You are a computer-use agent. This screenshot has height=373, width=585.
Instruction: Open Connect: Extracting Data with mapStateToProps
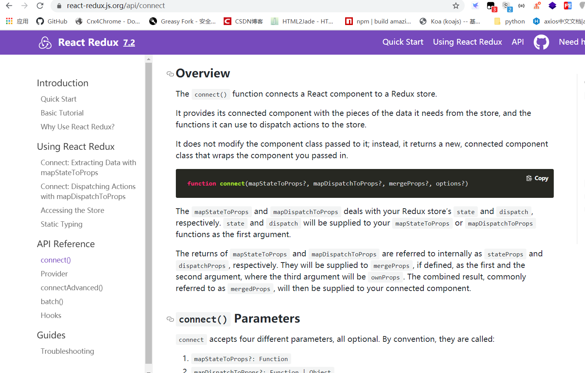click(x=88, y=167)
